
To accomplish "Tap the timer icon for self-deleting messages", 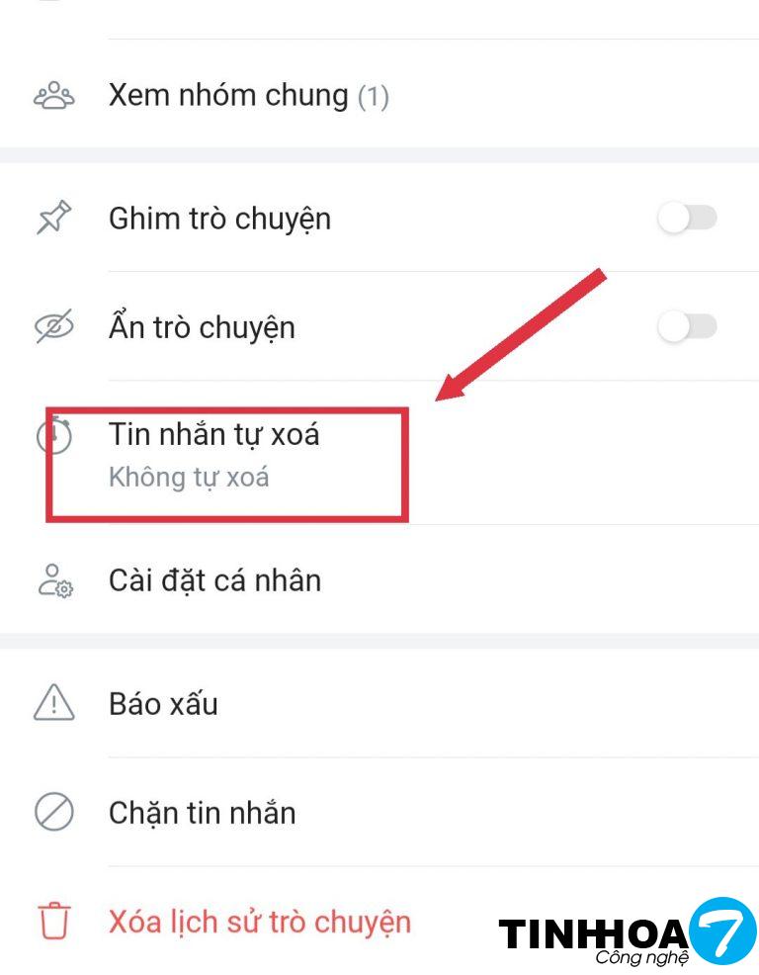I will point(54,435).
